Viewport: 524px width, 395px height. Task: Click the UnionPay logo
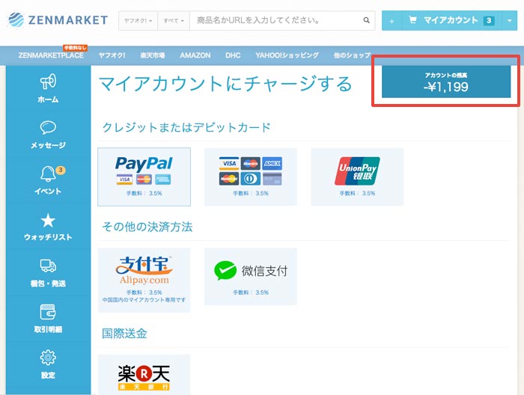[357, 171]
